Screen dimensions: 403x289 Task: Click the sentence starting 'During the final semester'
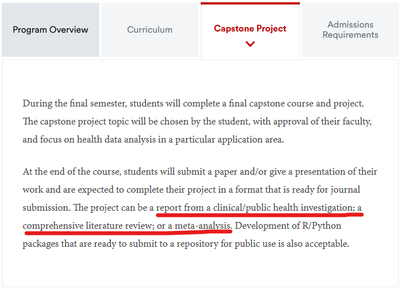(x=193, y=103)
